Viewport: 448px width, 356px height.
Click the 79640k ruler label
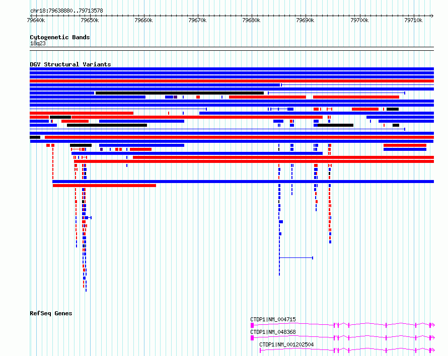click(36, 20)
